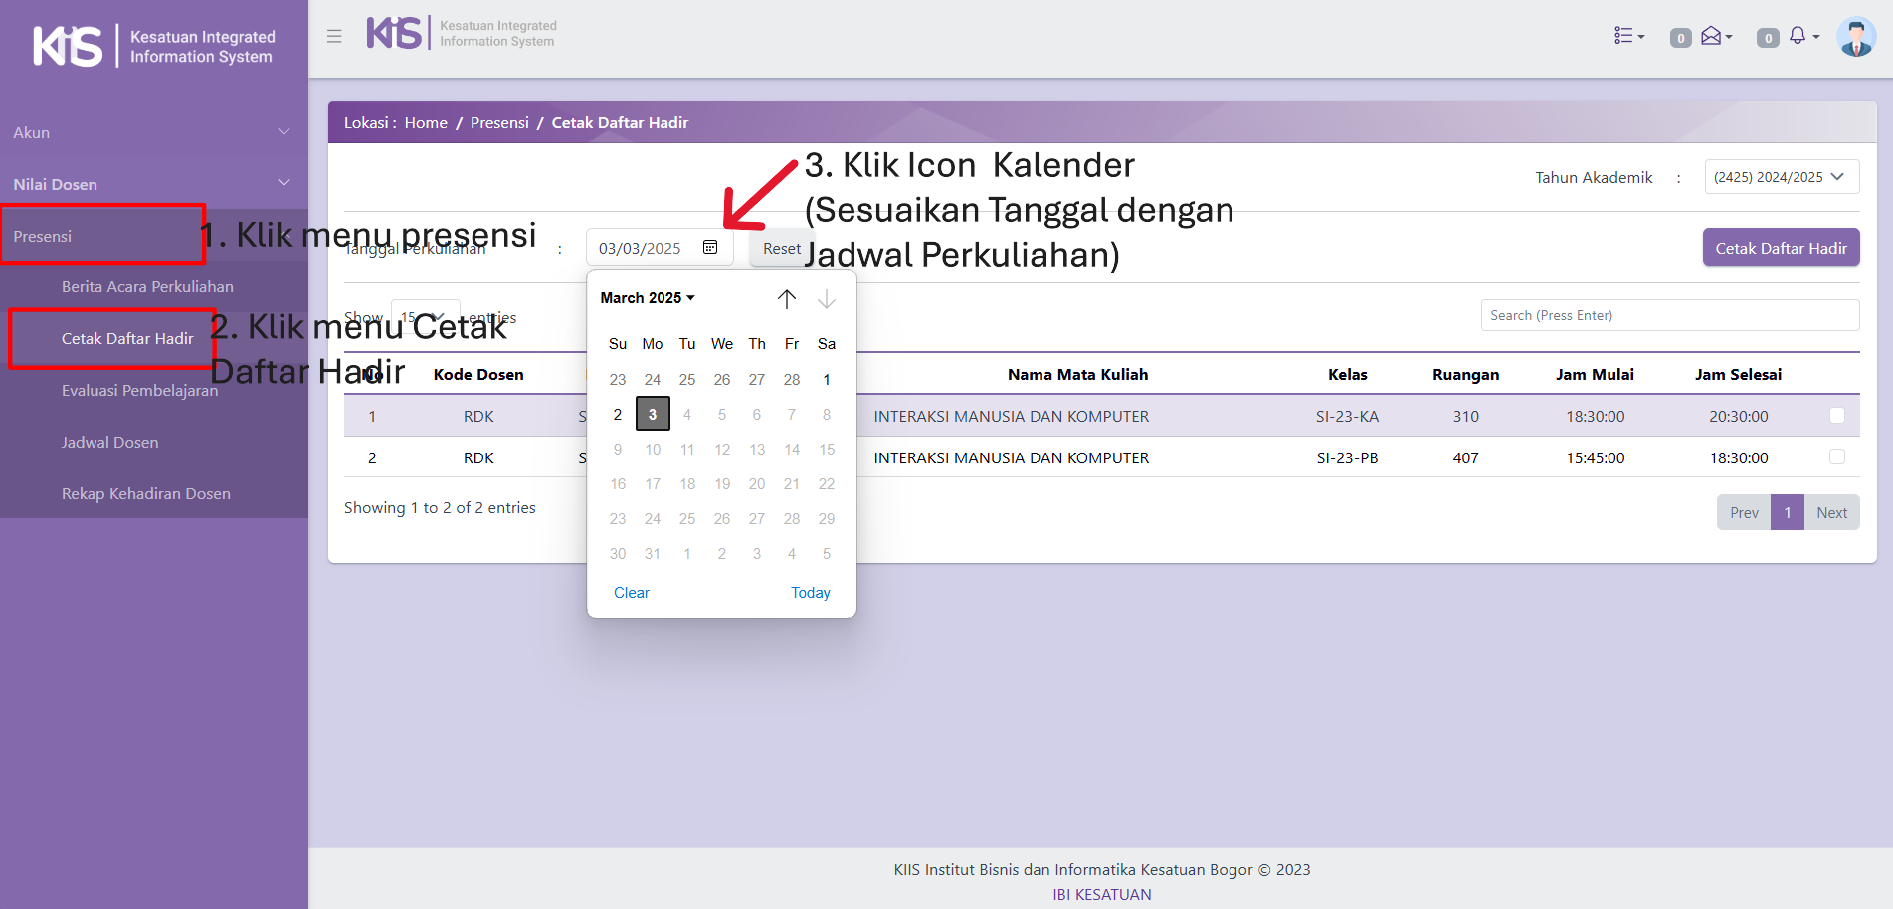Screen dimensions: 1893x909
Task: Check the checkbox for SI-23-PB row
Action: tap(1837, 457)
